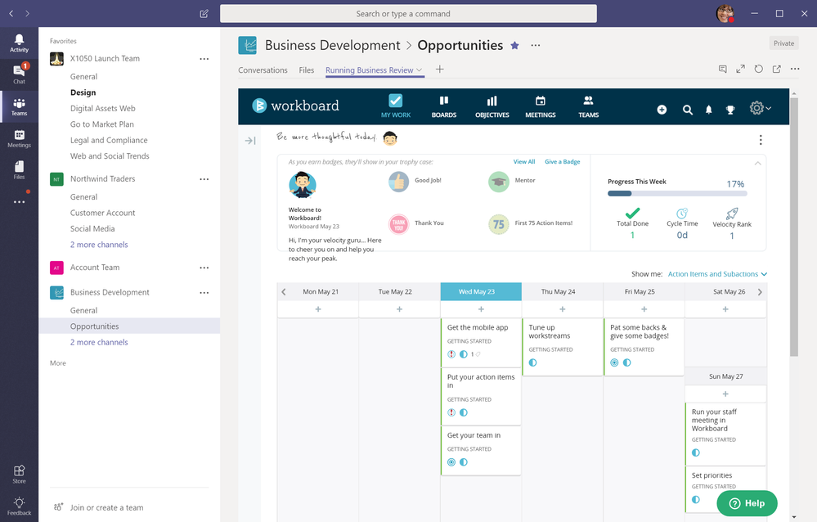Show 2 more channels under Northwind Traders

pos(99,245)
